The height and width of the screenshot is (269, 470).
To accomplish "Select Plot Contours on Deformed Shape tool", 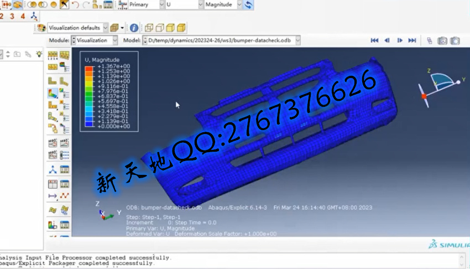I will click(53, 94).
